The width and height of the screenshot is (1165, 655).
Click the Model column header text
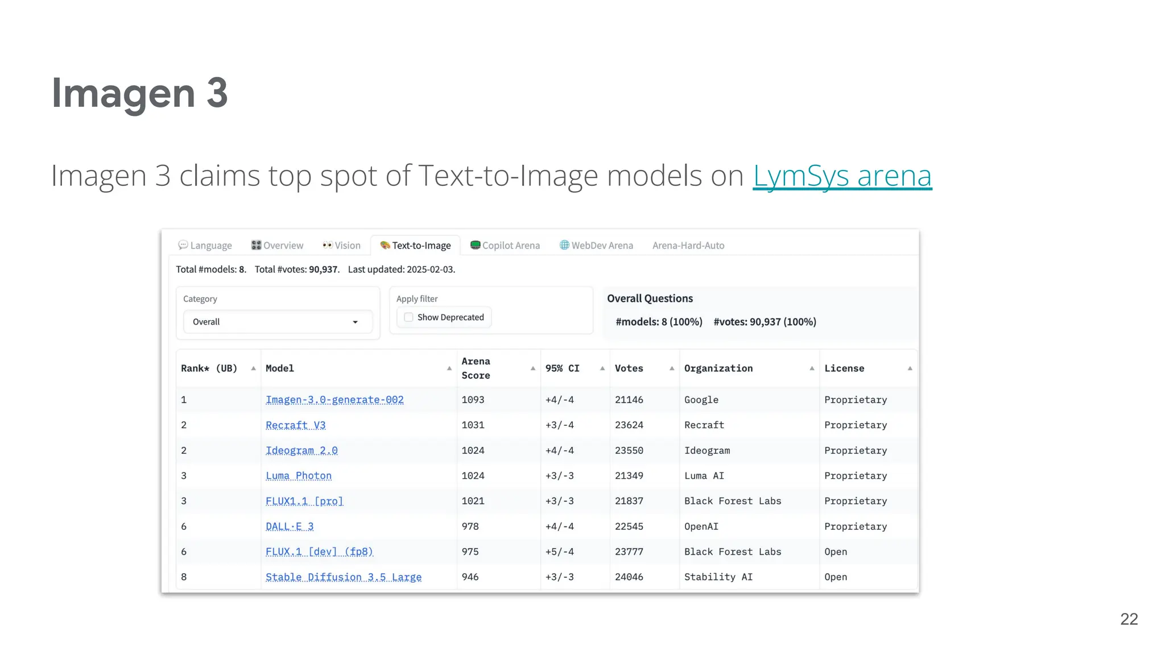[280, 368]
